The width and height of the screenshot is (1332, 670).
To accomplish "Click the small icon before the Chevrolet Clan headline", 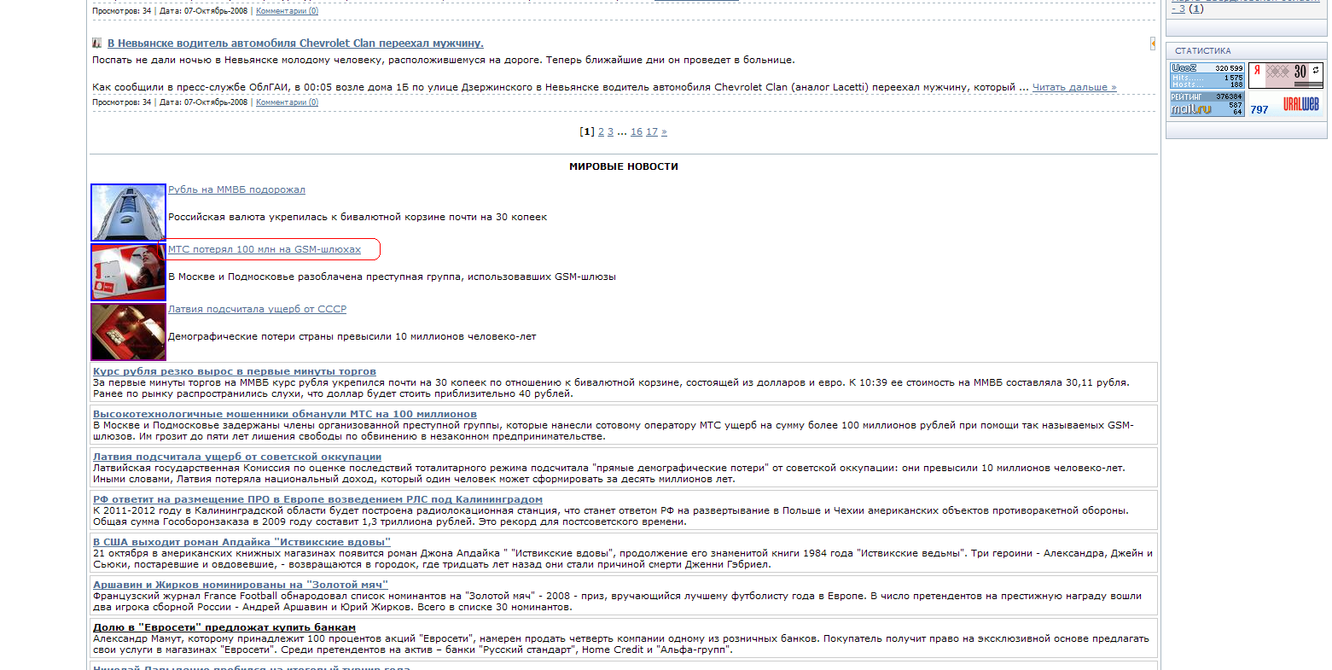I will (x=97, y=43).
